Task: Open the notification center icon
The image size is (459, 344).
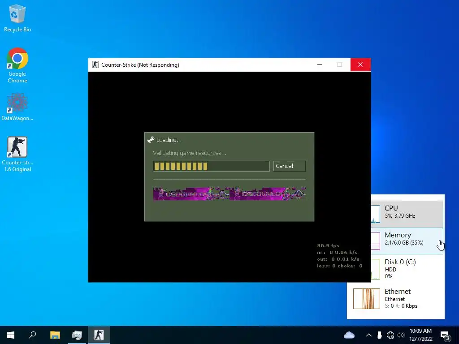Action: (x=445, y=335)
